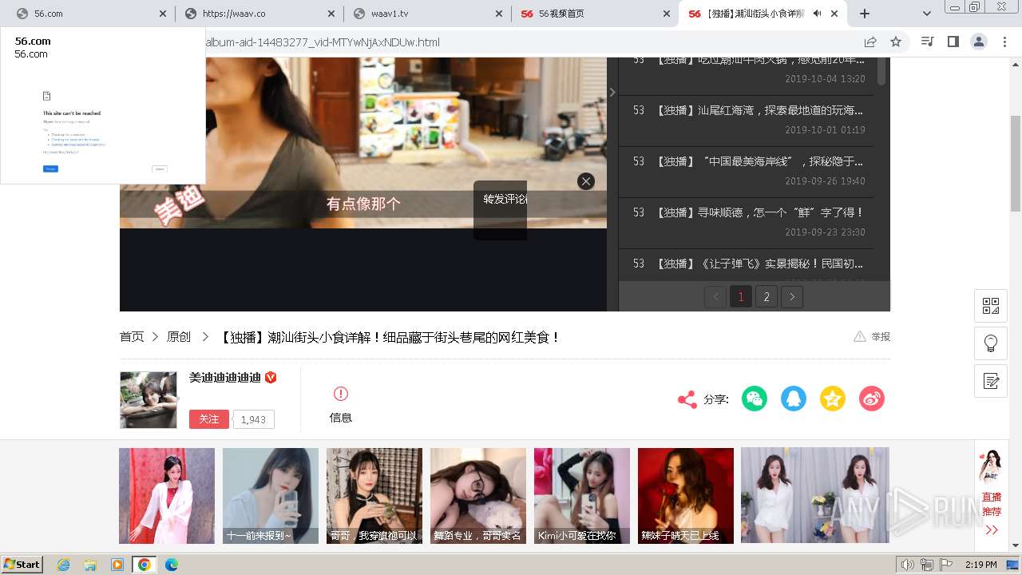Switch to the 56.com tab

click(86, 14)
